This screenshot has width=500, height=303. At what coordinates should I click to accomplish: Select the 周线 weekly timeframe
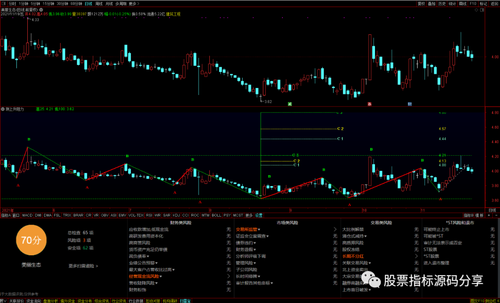click(x=99, y=4)
